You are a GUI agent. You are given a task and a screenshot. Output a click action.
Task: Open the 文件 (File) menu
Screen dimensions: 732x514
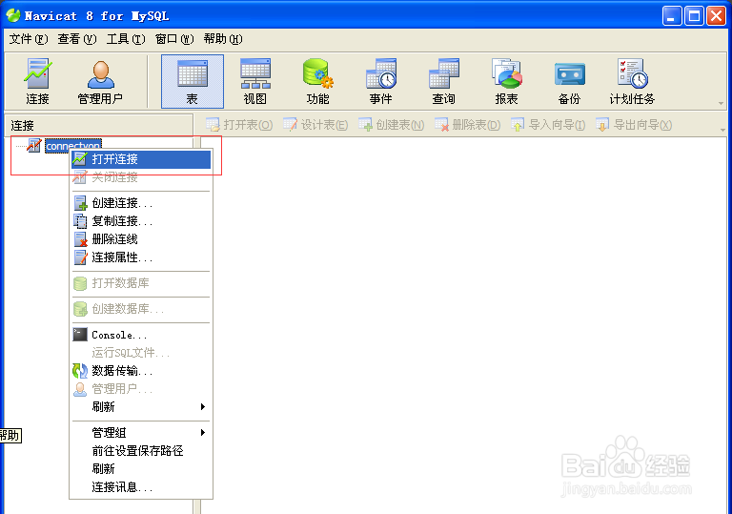pos(29,39)
